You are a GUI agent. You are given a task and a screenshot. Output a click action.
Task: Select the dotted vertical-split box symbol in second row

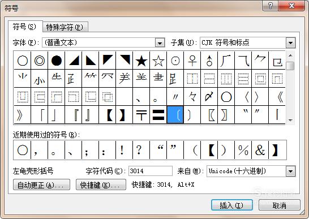(192, 79)
